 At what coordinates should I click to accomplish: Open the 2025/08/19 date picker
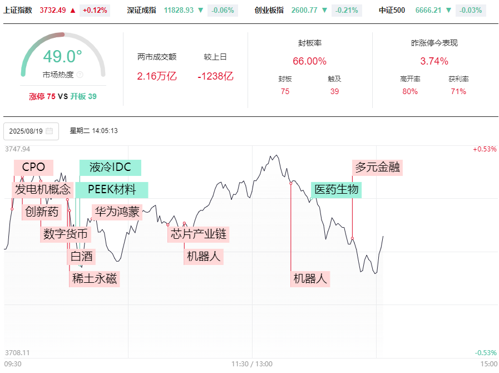tap(31, 131)
